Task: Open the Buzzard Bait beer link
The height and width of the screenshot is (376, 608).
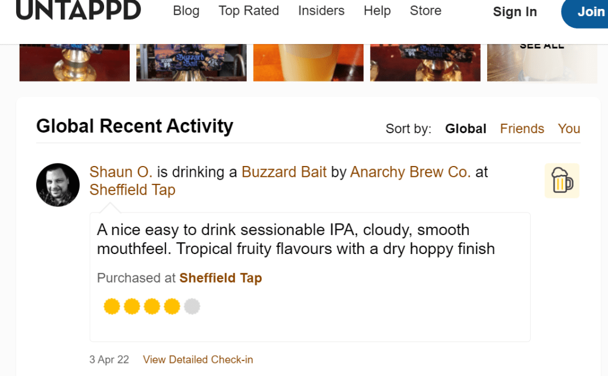Action: [284, 173]
